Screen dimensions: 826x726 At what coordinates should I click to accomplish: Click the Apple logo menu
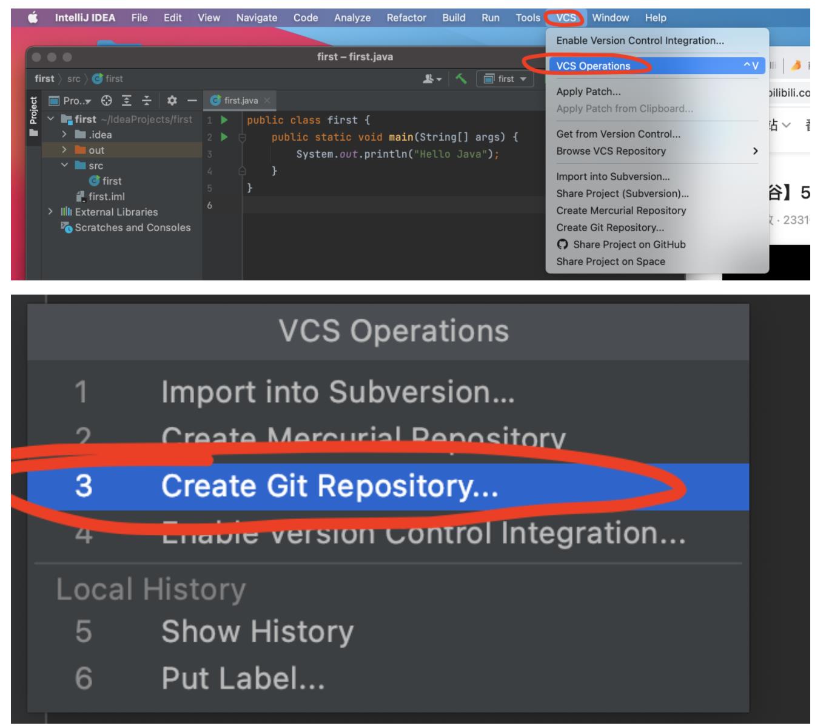pos(33,18)
